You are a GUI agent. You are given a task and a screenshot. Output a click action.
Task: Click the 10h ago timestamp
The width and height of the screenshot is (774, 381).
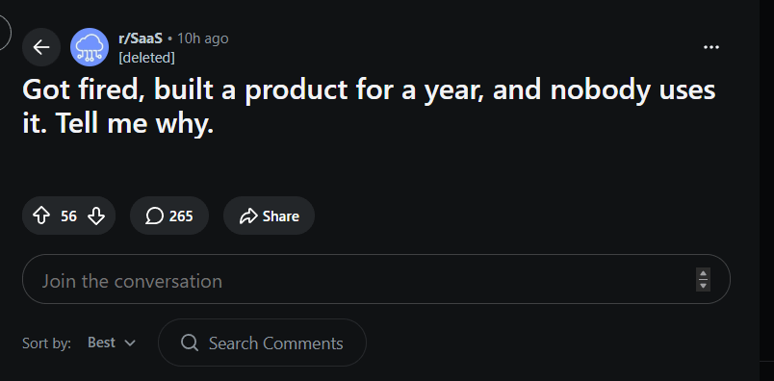tap(203, 38)
